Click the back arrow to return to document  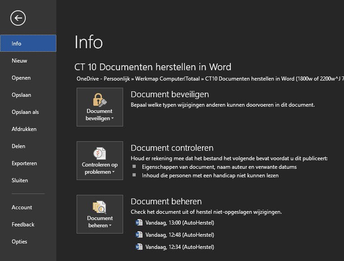point(18,18)
